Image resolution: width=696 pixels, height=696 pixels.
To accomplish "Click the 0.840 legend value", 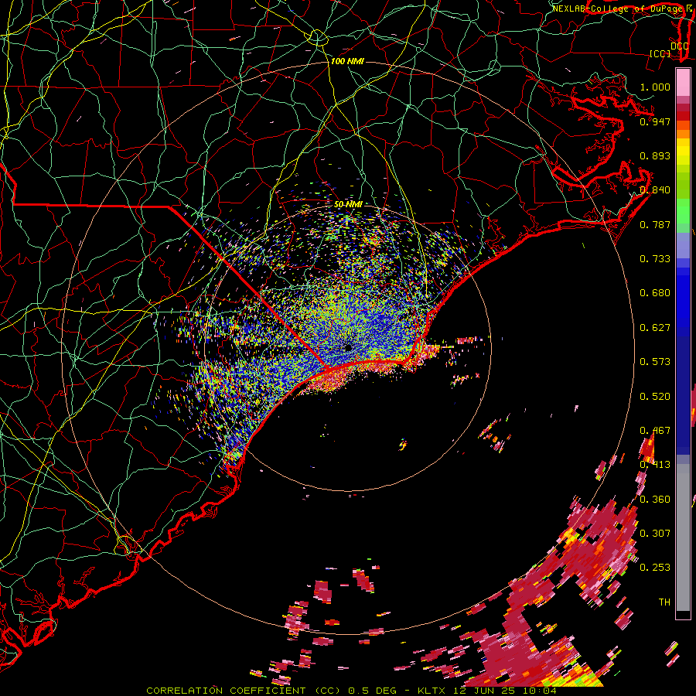I will [655, 190].
